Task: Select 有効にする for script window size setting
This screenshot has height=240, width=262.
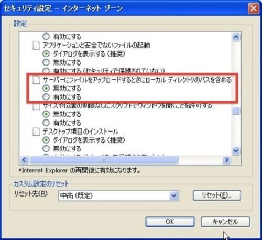Action: [x=46, y=123]
